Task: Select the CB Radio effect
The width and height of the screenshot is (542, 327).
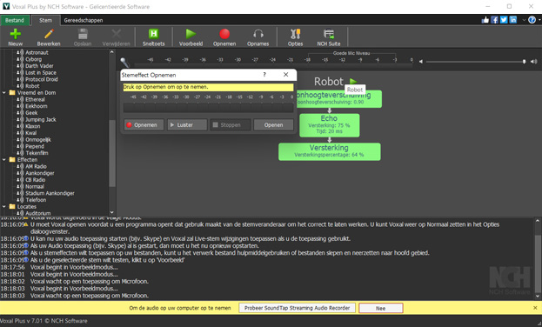Action: click(36, 180)
